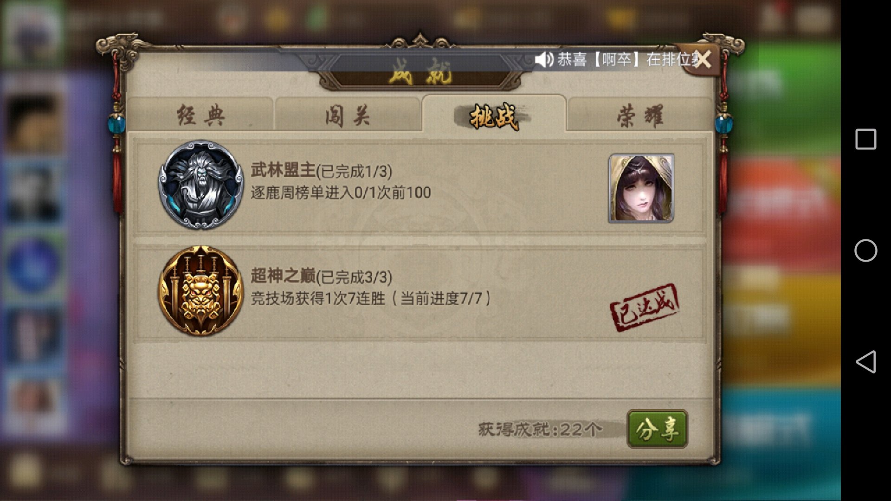Switch to the 闯关 tab
Screen dimensions: 891x501
pyautogui.click(x=347, y=115)
